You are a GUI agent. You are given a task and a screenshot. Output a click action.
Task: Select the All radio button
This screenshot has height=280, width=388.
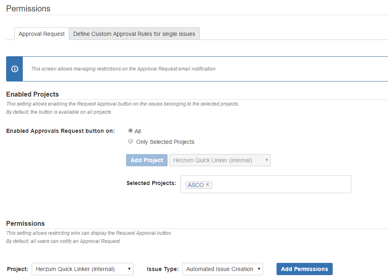click(131, 131)
